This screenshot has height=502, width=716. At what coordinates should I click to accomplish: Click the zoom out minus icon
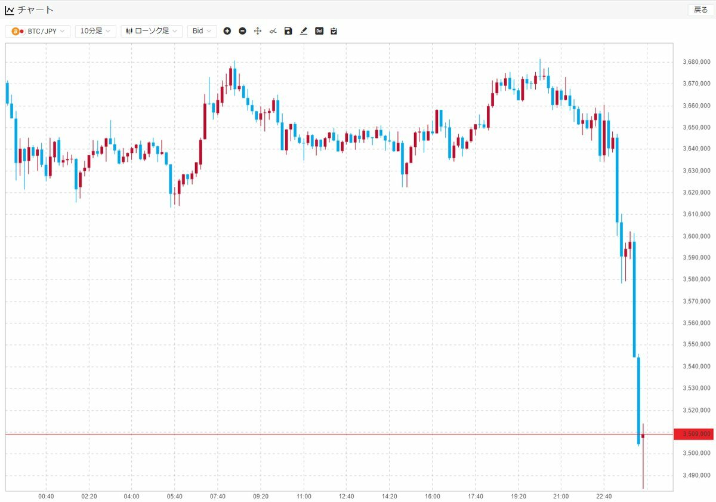pos(242,31)
